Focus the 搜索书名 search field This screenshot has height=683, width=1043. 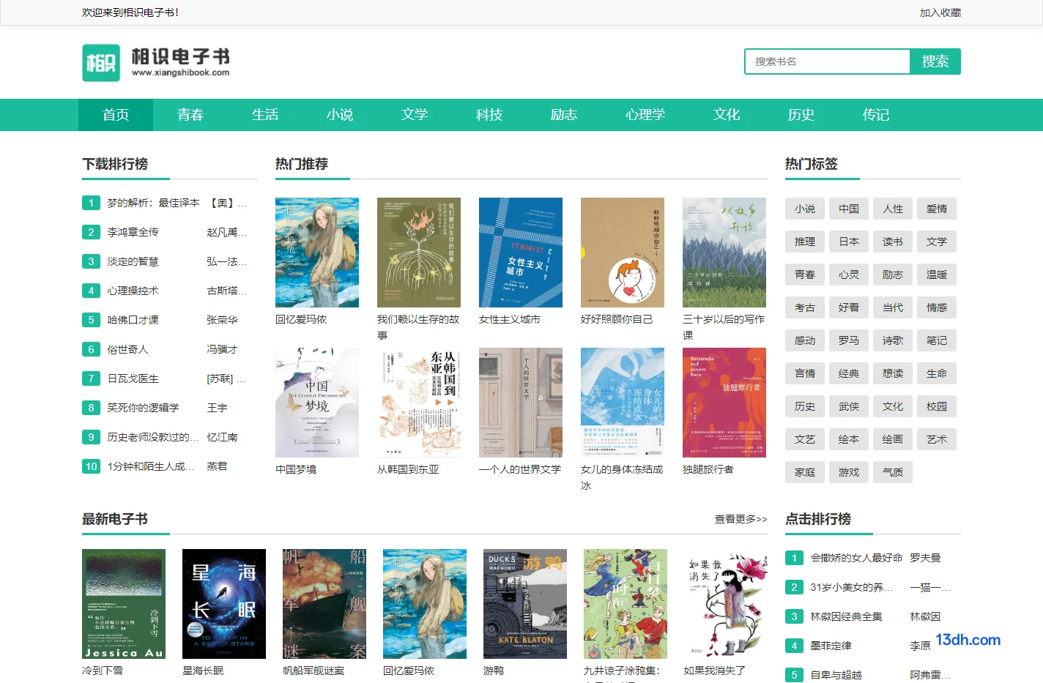(828, 61)
